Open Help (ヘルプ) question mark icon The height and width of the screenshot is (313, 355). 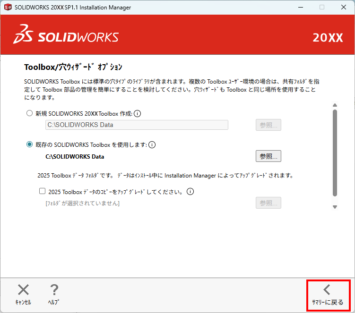tap(54, 290)
